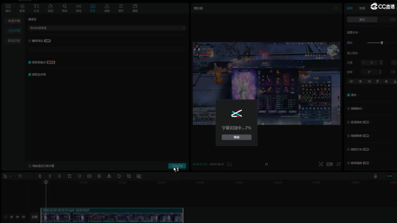The width and height of the screenshot is (397, 223).
Task: Open the 模板 (Templates) panel icon
Action: (x=135, y=8)
